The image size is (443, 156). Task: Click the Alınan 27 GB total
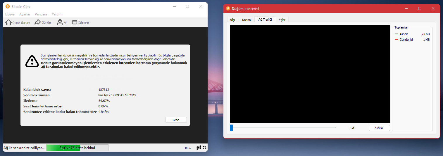(412, 34)
